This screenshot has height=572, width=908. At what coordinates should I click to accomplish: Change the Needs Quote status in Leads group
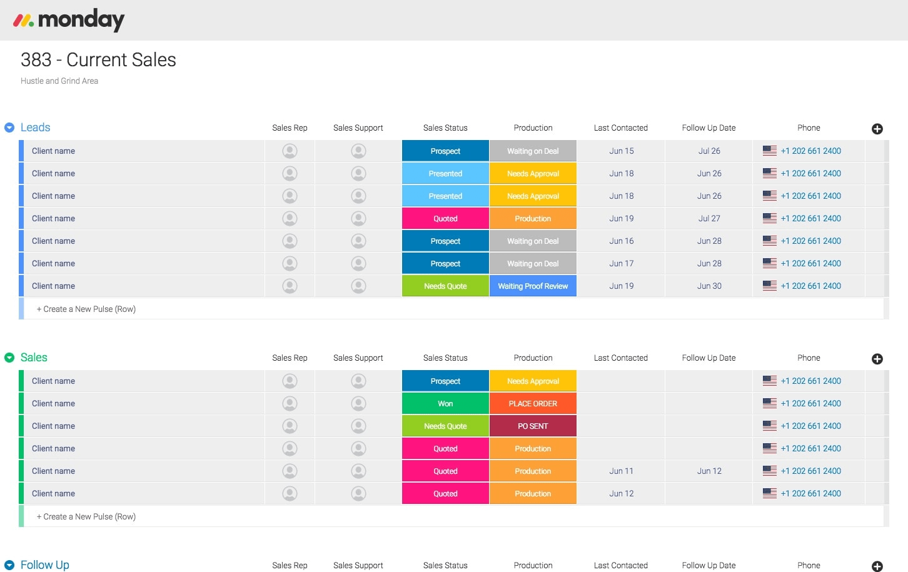click(445, 286)
